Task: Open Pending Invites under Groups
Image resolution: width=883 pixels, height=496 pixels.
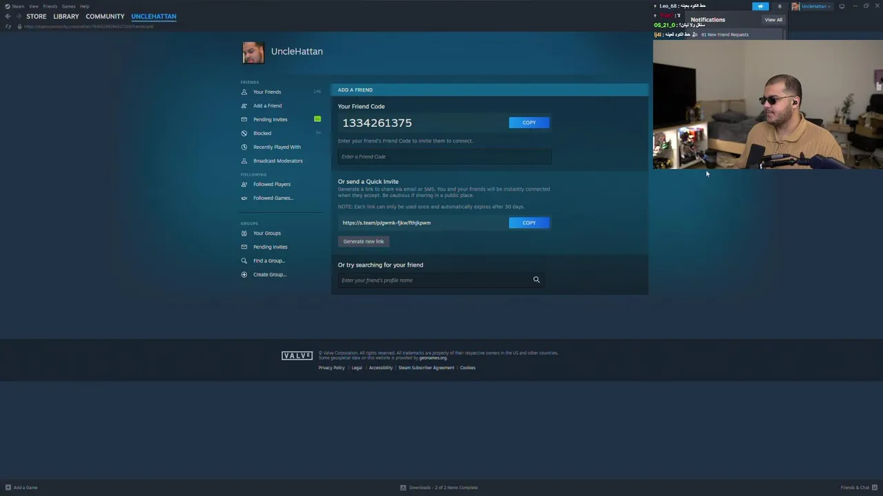Action: 270,247
